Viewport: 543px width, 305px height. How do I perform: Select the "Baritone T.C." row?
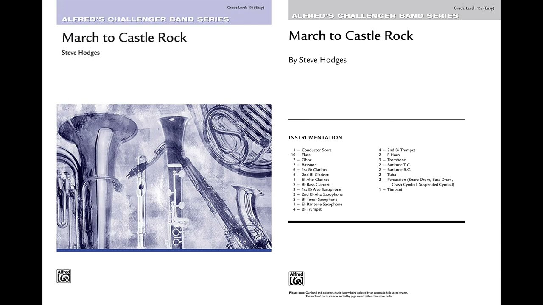click(395, 165)
